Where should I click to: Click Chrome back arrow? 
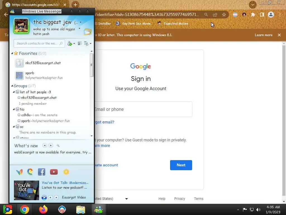6,15
